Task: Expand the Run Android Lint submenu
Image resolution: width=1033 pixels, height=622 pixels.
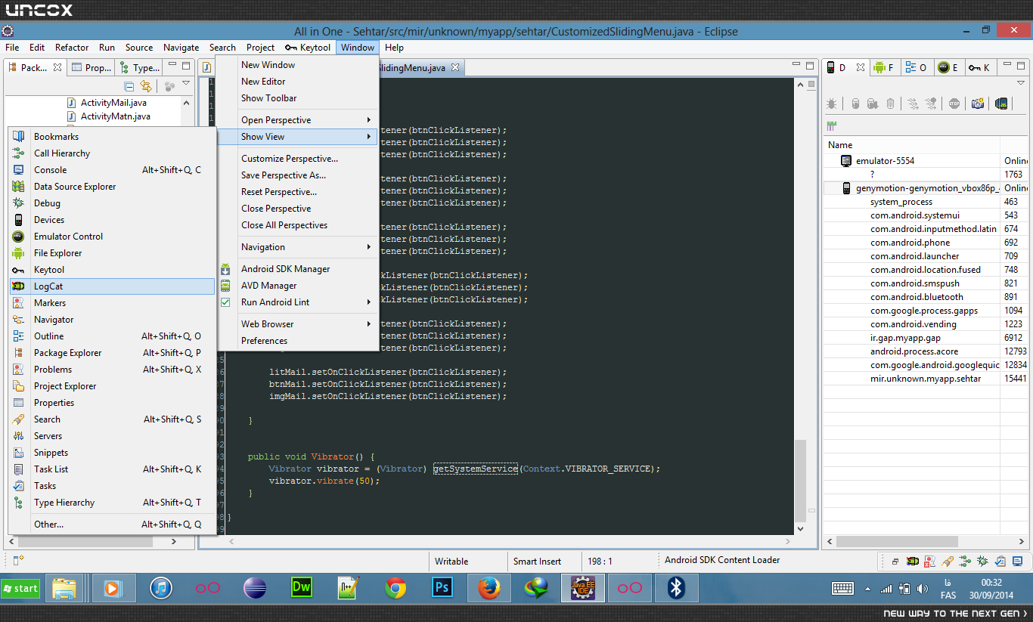Action: click(297, 302)
